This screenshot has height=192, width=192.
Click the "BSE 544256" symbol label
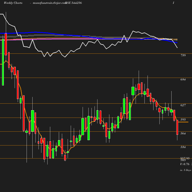[74, 3]
